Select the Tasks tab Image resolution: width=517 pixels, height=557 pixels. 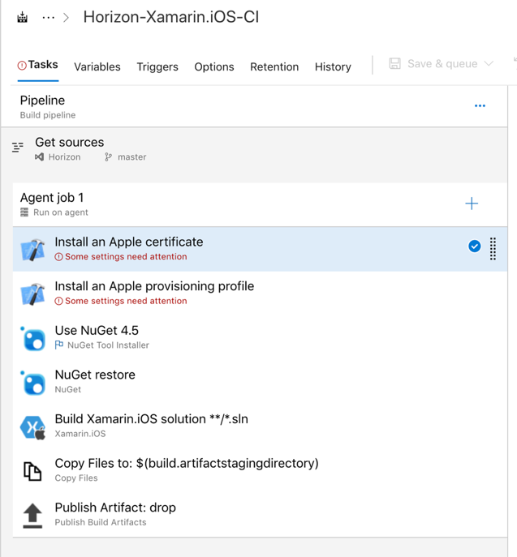[38, 65]
